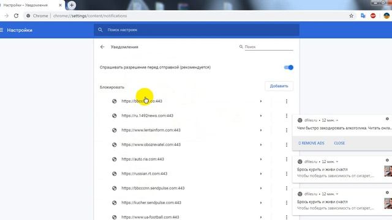Click thumbnail of second Брось курить notification
This screenshot has width=392, height=220.
[388, 171]
